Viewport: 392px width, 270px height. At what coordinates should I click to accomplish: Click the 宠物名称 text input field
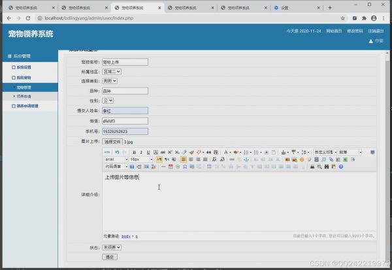[125, 62]
